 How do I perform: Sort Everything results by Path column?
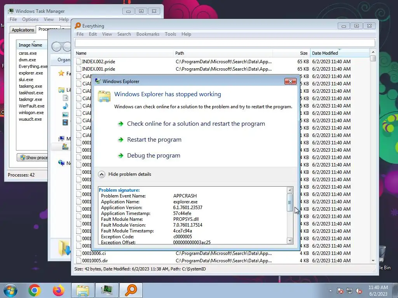pyautogui.click(x=223, y=53)
